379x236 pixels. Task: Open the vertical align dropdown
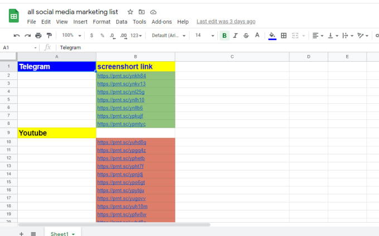333,36
